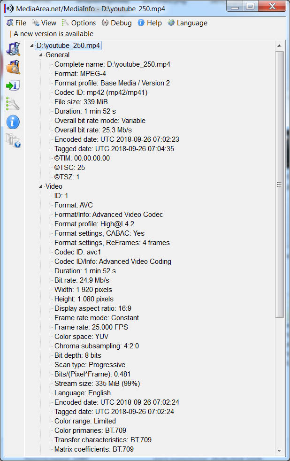
Task: Select 'Language: English' row
Action: click(x=83, y=393)
